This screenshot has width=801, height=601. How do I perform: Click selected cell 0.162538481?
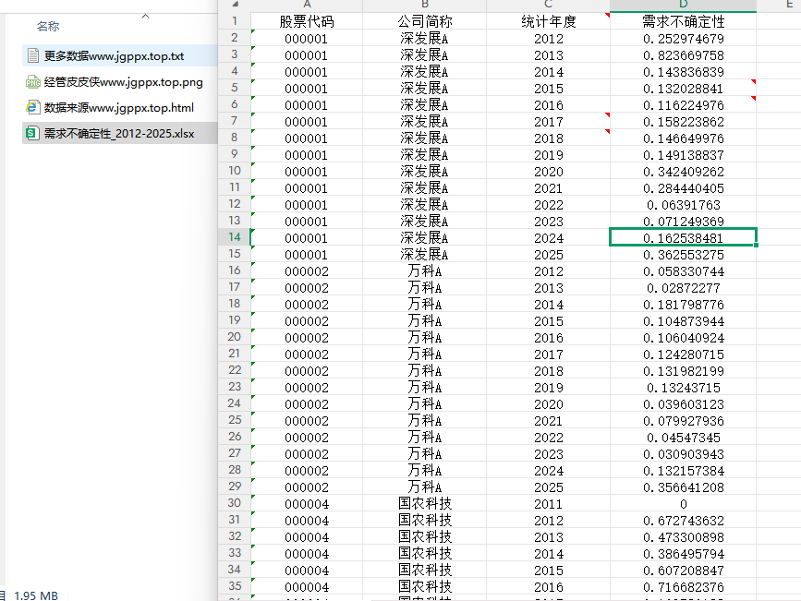683,238
